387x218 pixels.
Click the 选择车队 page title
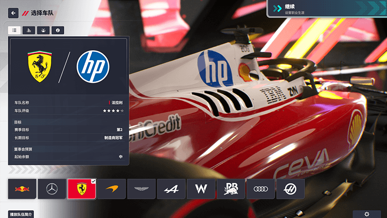pyautogui.click(x=42, y=13)
